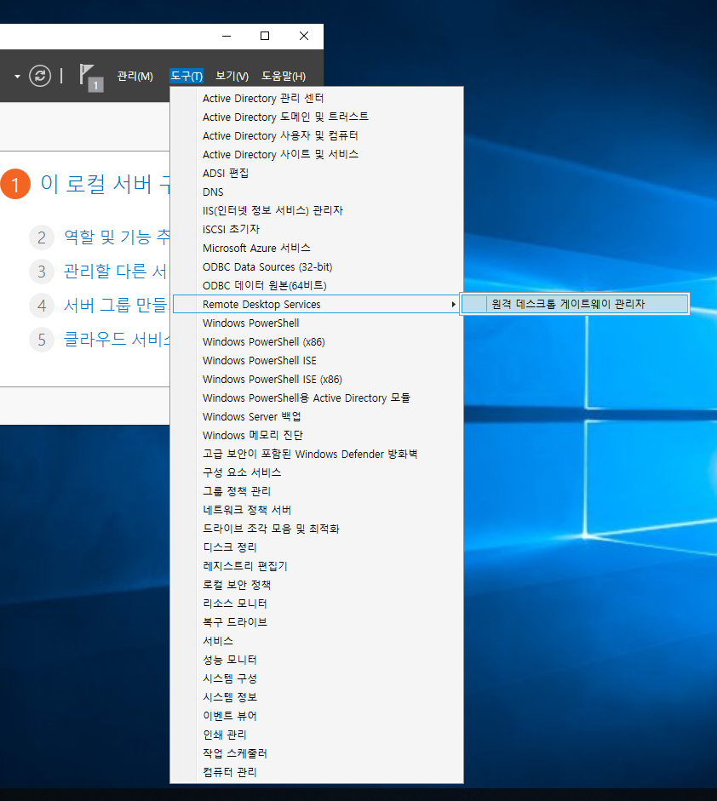Click the '클라우드 서비스' link
This screenshot has width=717, height=801.
click(x=117, y=339)
